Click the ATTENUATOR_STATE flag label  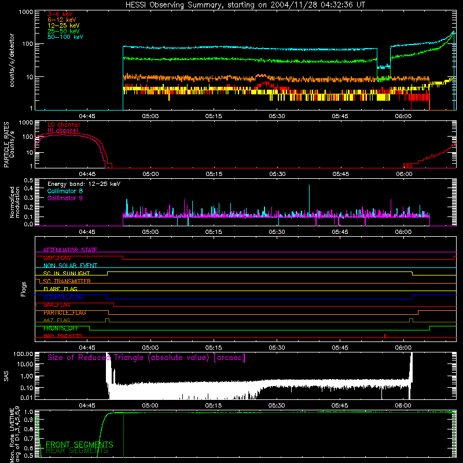[70, 250]
